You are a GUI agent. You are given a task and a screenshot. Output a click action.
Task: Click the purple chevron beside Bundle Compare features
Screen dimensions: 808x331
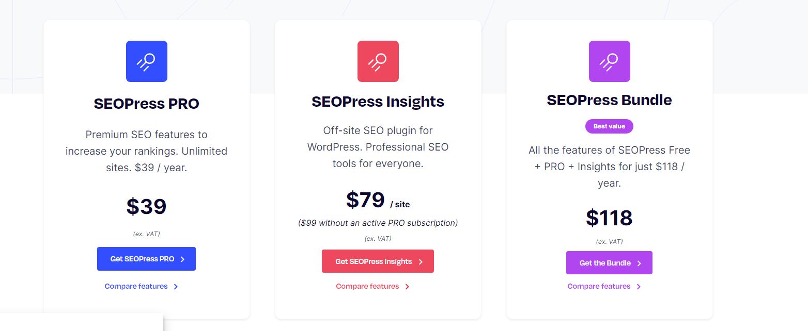[x=639, y=287]
